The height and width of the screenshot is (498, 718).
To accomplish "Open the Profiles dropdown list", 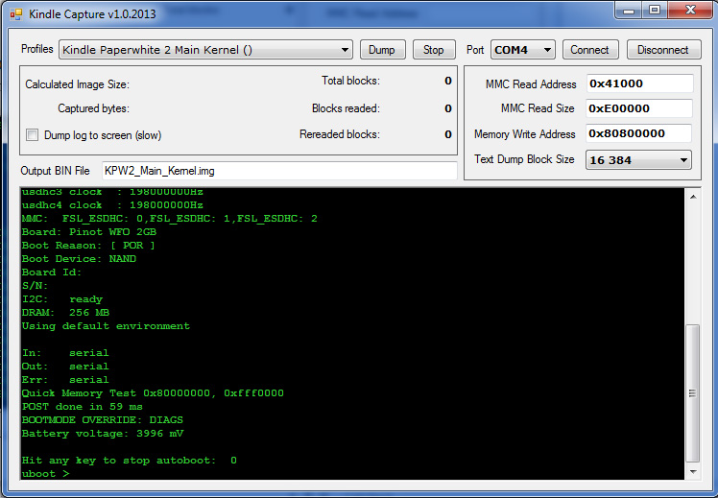I will (205, 50).
